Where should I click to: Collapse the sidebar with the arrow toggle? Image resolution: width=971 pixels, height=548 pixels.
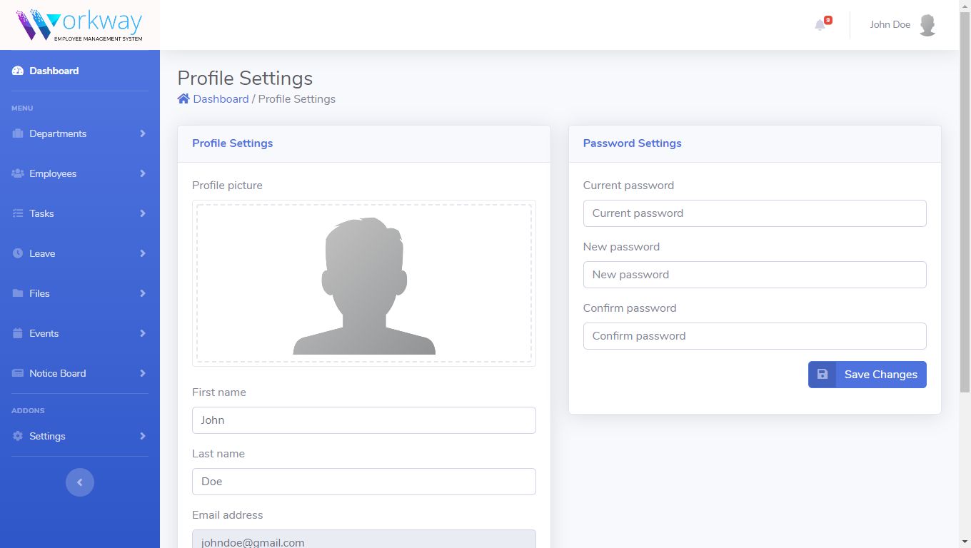(80, 482)
